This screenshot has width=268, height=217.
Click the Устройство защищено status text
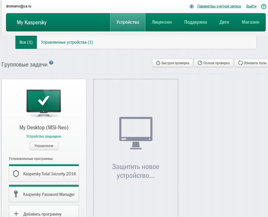click(x=44, y=136)
